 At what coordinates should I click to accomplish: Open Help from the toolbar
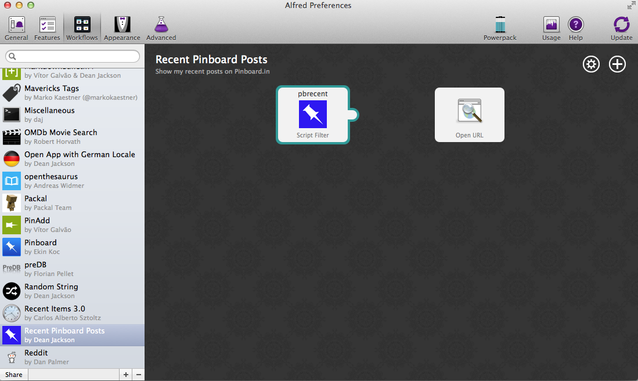click(x=576, y=28)
